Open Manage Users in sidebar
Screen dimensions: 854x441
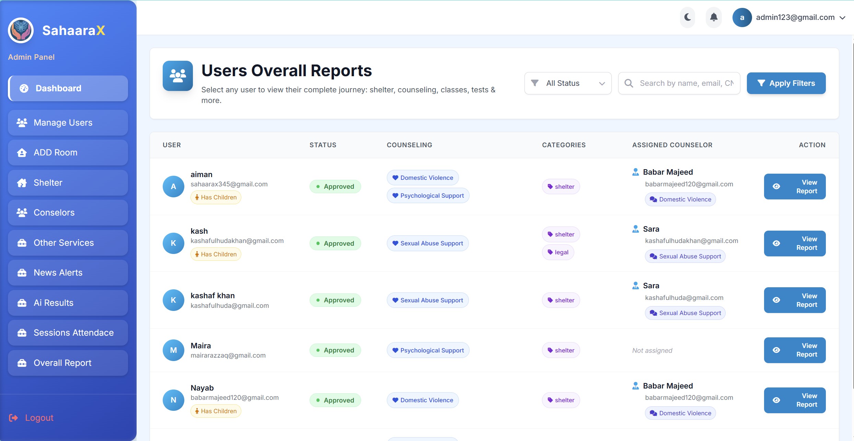click(68, 123)
